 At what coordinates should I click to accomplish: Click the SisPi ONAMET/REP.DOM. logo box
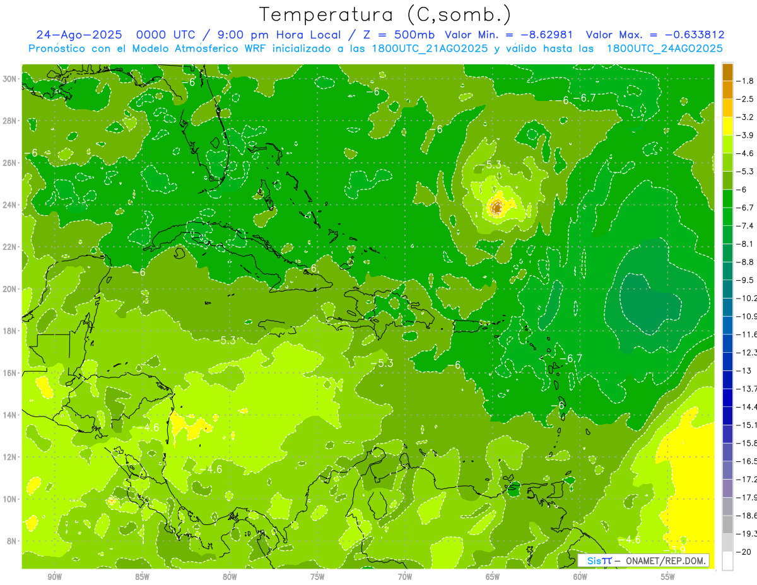(643, 560)
